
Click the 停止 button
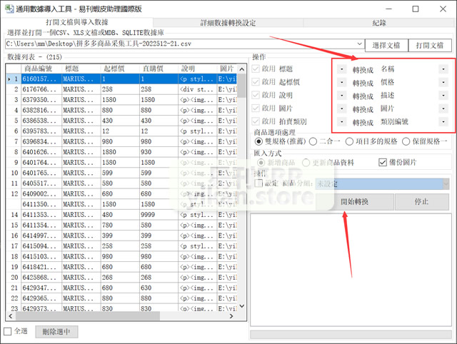click(x=421, y=201)
